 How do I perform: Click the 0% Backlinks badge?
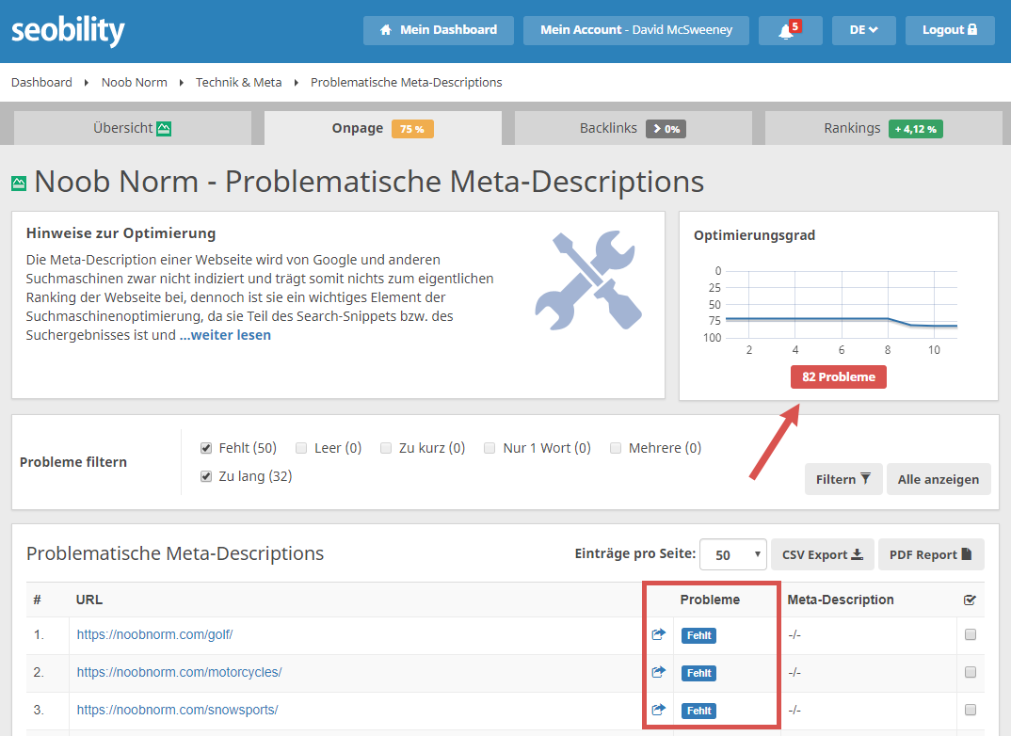[x=666, y=129]
